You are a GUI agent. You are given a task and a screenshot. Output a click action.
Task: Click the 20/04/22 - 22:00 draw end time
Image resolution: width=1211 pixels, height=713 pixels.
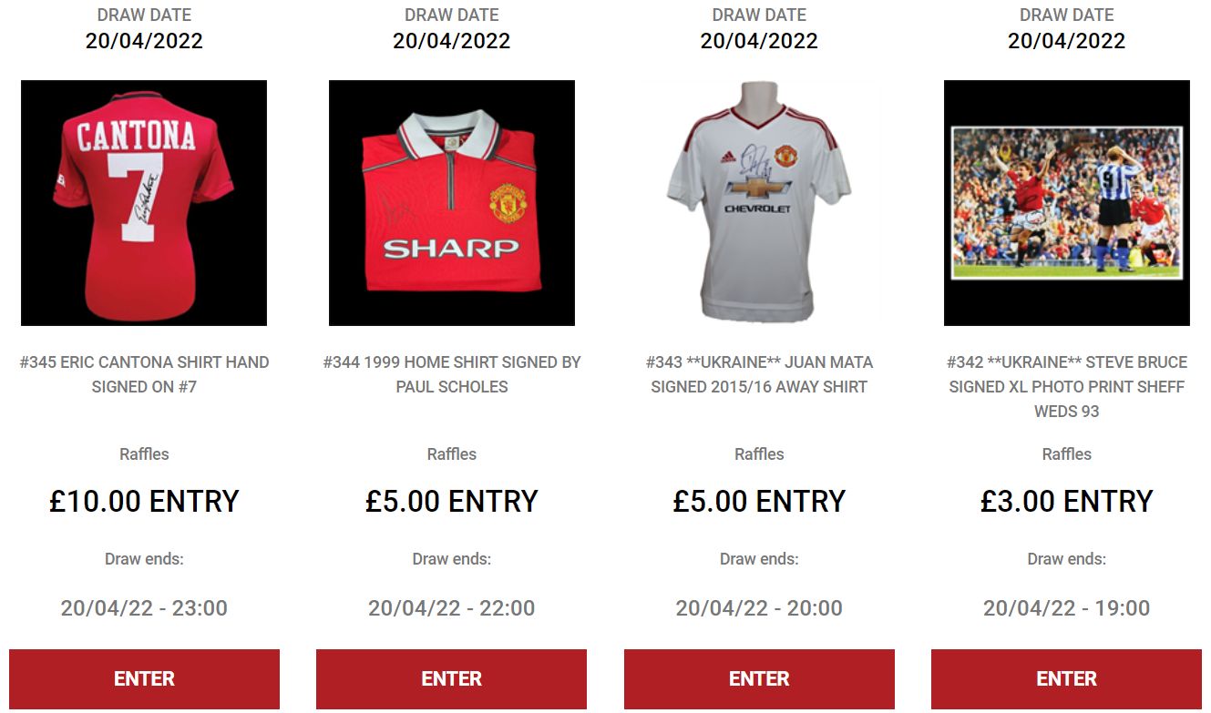[452, 608]
